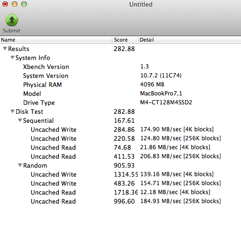Screen dimensions: 241x239
Task: Click the 184.93 MB/sec [256K blocks] detail
Action: pos(181,201)
